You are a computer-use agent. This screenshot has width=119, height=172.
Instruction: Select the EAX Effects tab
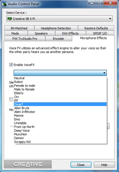coord(70,33)
